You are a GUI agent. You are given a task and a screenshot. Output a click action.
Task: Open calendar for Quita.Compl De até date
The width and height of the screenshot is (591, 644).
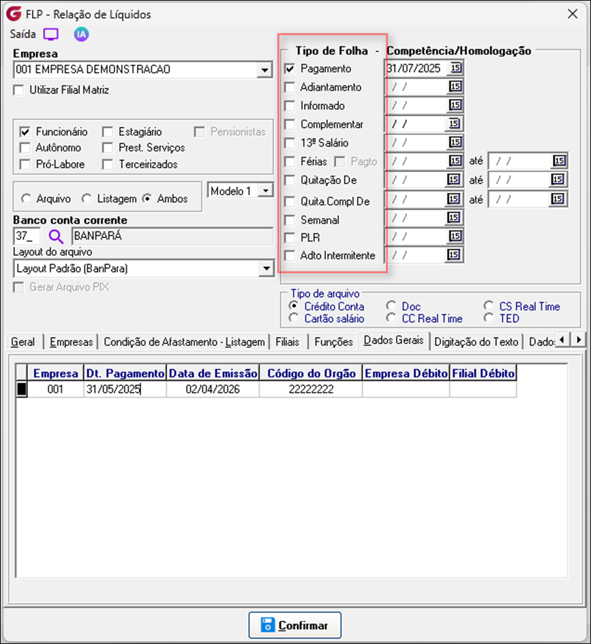(558, 199)
